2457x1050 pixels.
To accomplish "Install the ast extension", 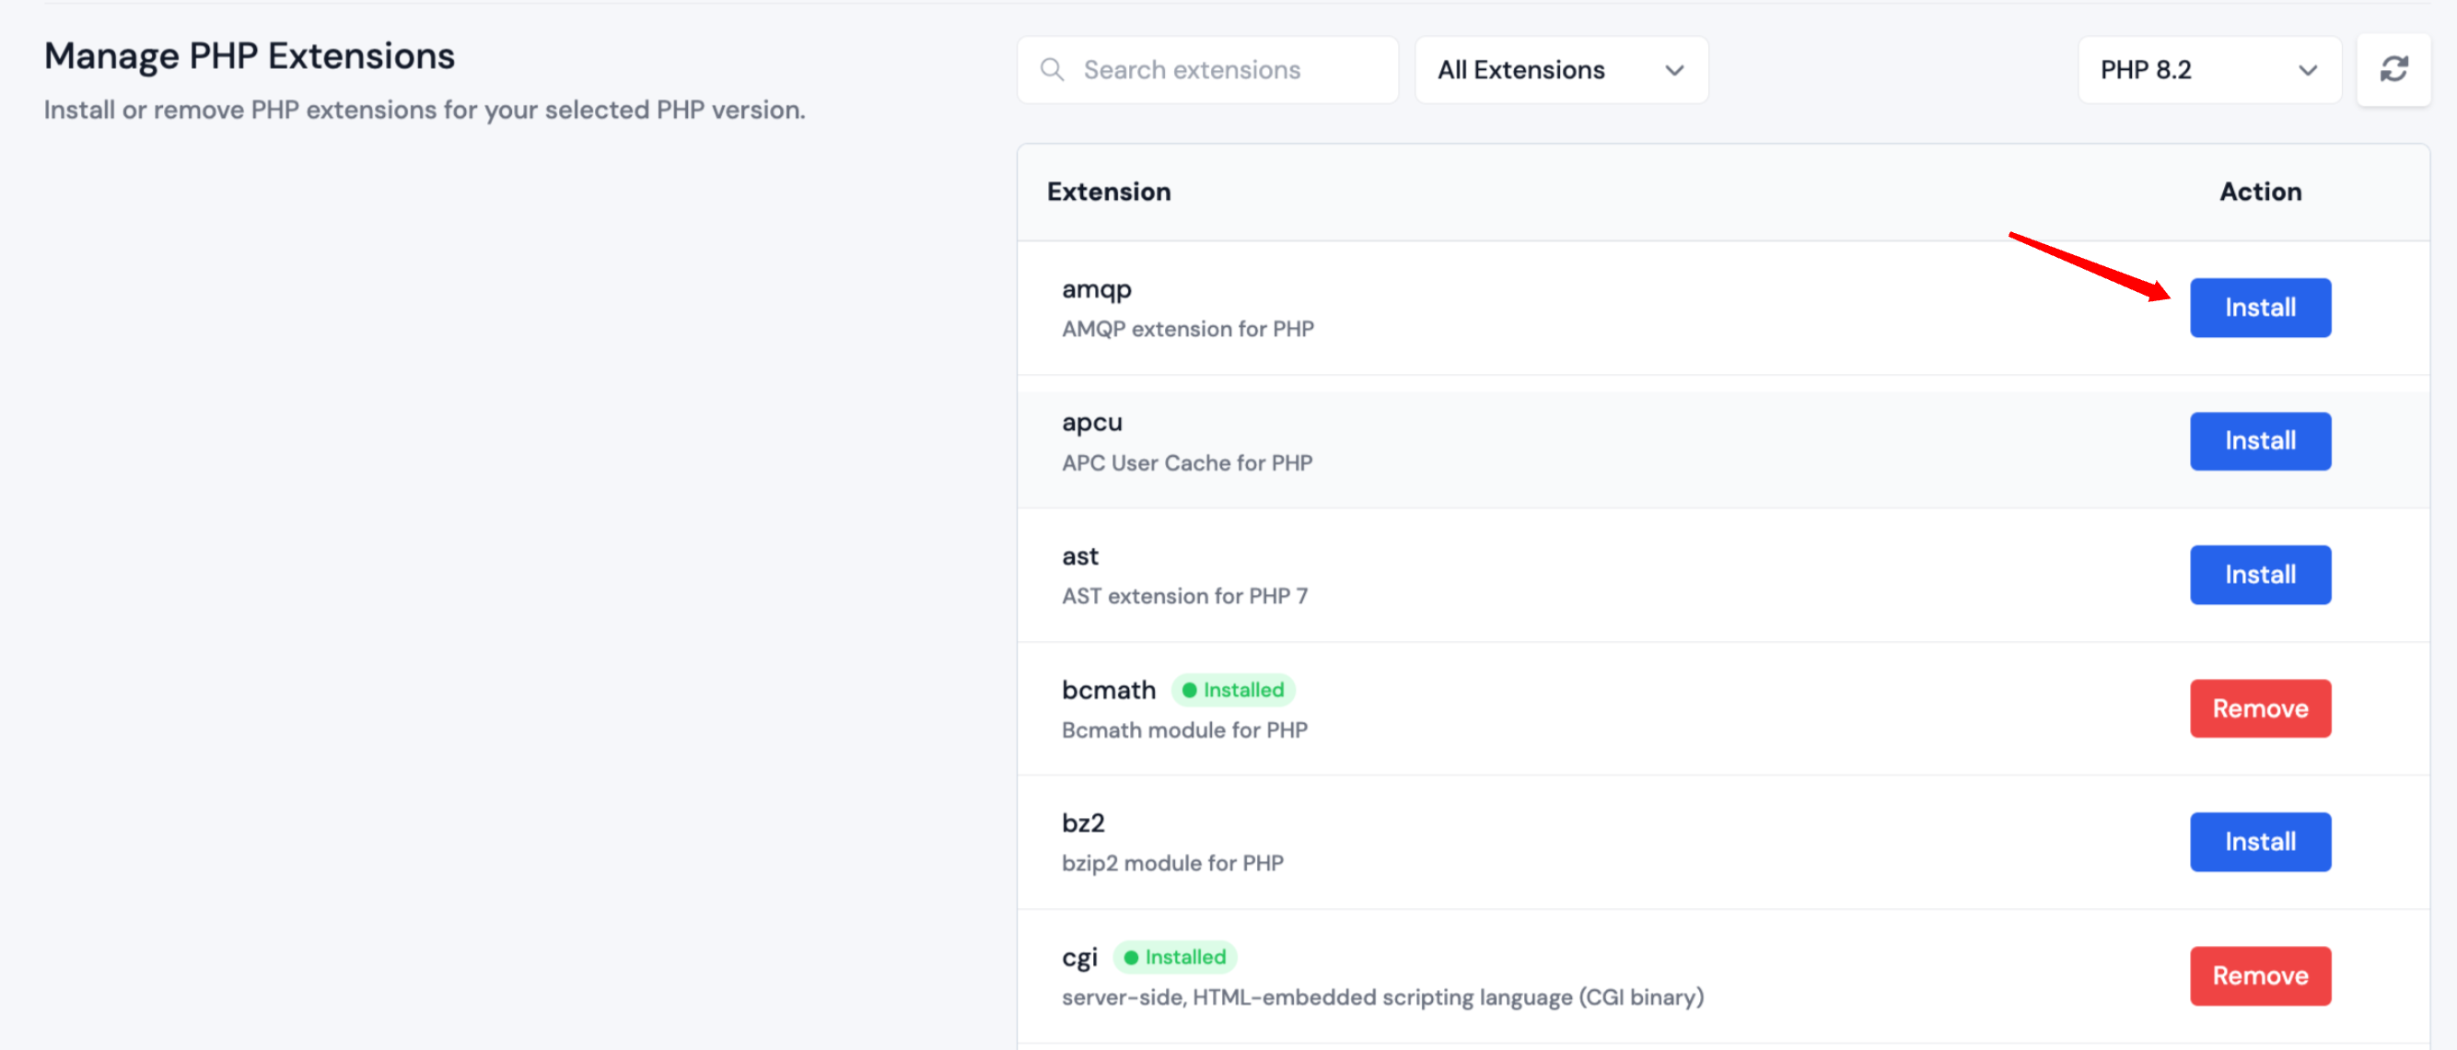I will (2261, 574).
